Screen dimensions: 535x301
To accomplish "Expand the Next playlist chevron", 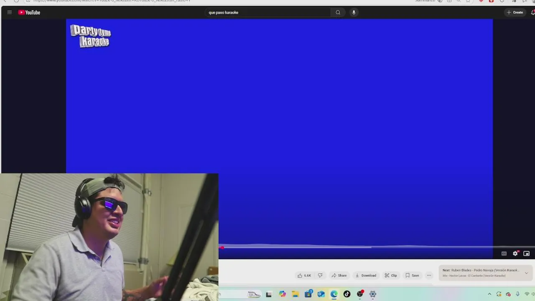I will (x=526, y=273).
